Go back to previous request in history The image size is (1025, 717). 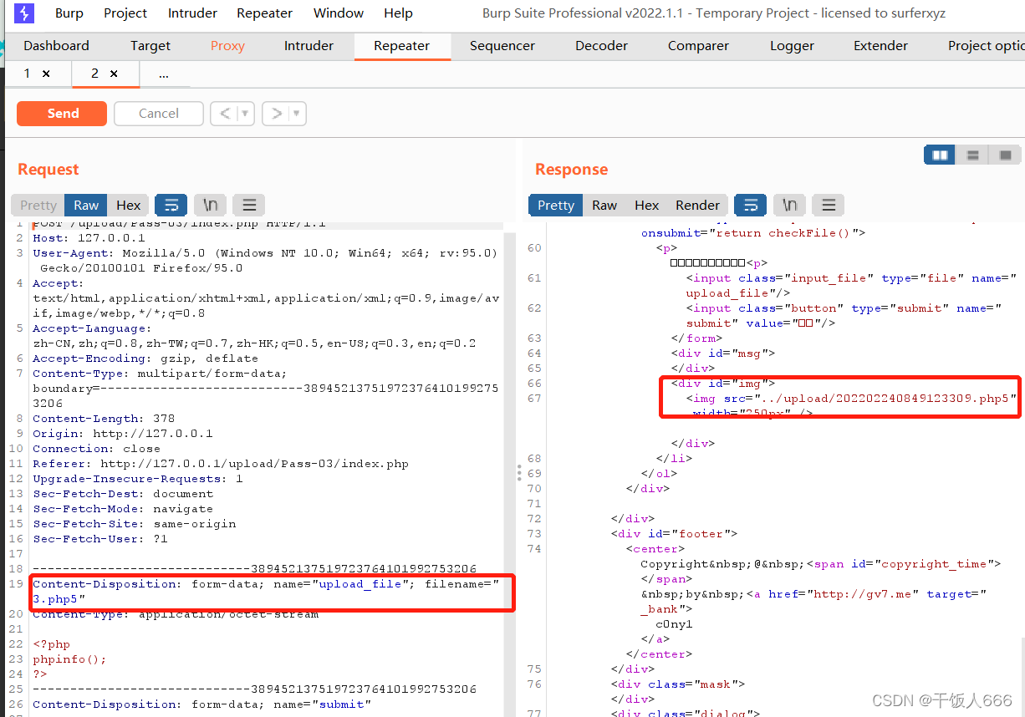tap(225, 114)
